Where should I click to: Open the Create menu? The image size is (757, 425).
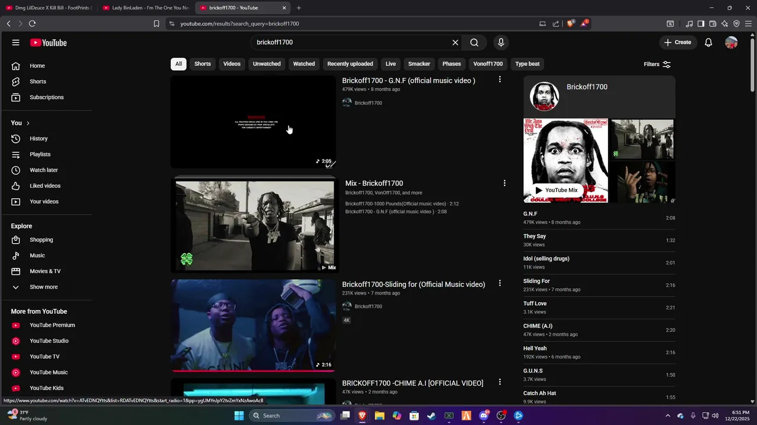677,42
